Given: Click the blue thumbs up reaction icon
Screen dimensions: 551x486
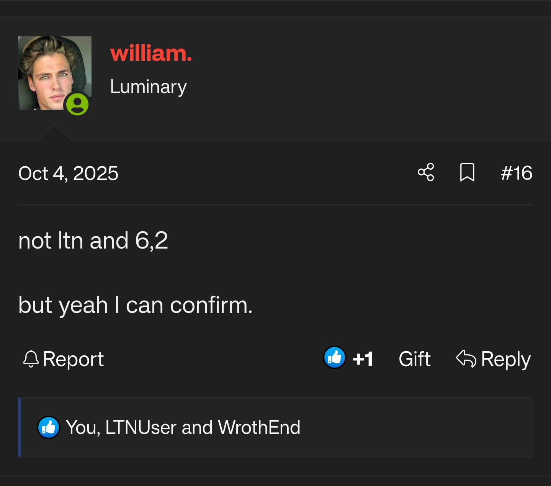Looking at the screenshot, I should [x=335, y=358].
